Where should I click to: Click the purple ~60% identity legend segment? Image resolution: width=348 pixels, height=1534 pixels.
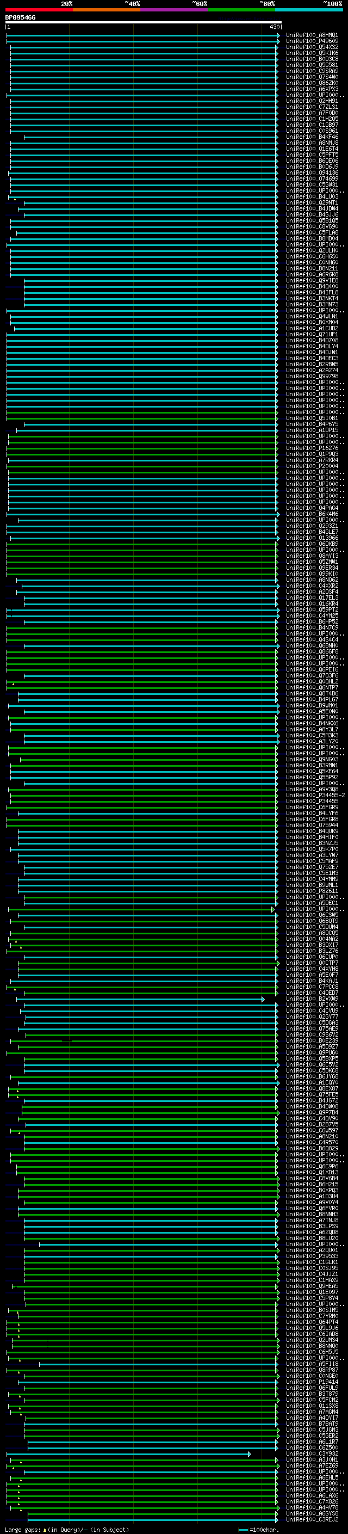point(173,10)
